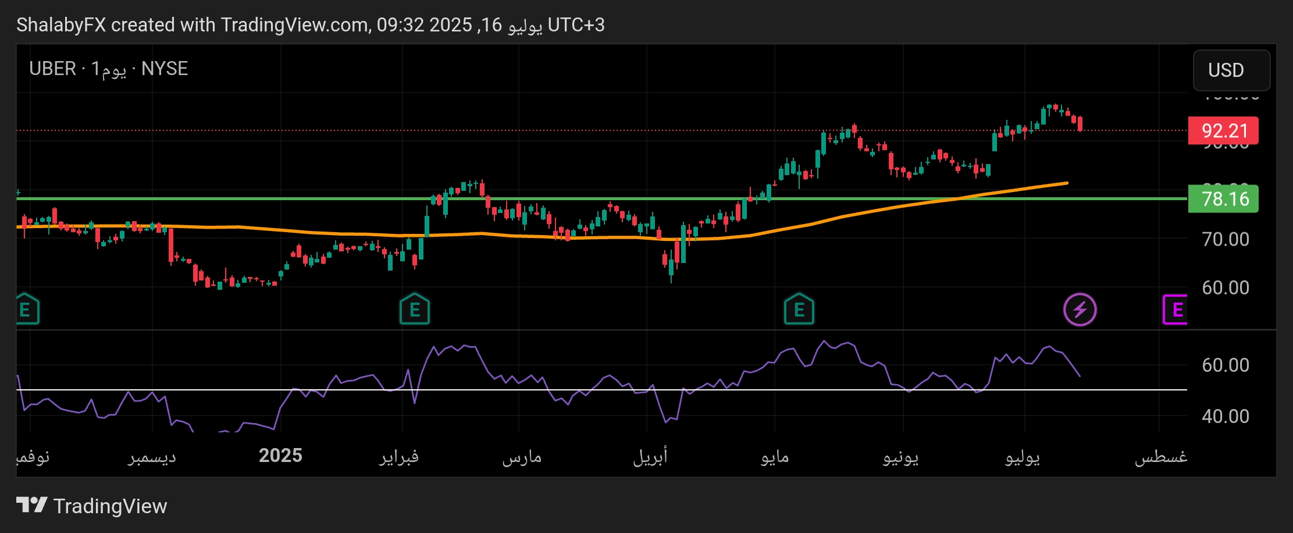Click the green 78.16 price level label
Image resolution: width=1293 pixels, height=533 pixels.
[x=1223, y=199]
